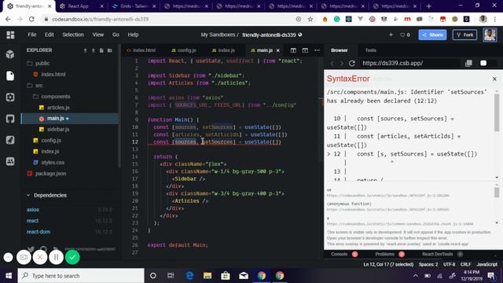503x283 pixels.
Task: Show the file explorer sidebar icon
Action: [10, 75]
